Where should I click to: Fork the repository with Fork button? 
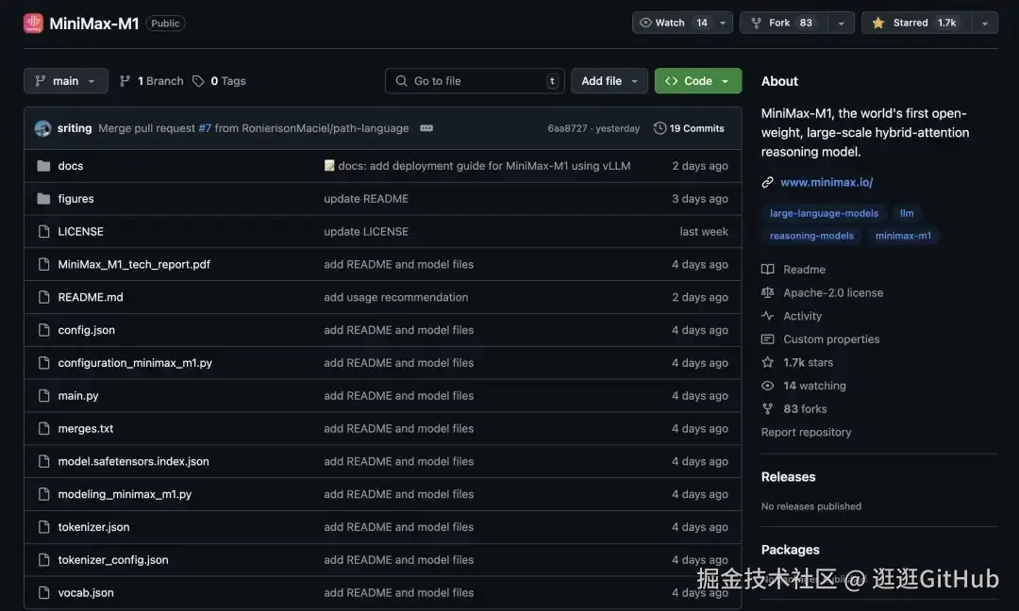click(784, 23)
